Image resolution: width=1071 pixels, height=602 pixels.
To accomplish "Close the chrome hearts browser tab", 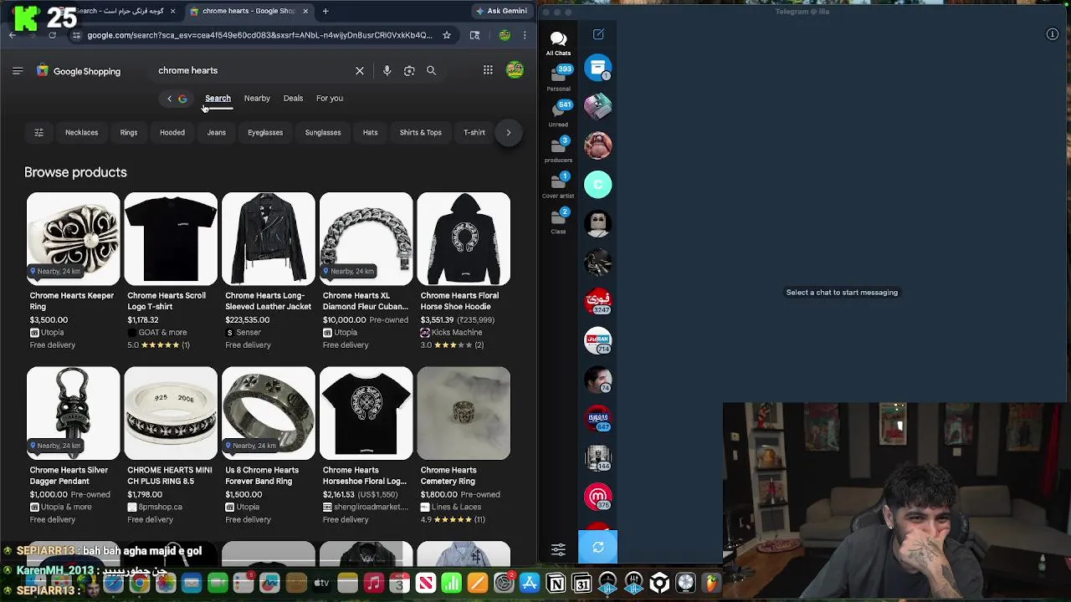I will coord(305,11).
